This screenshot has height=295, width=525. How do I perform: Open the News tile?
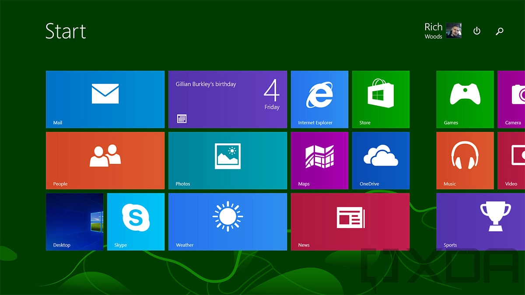[x=350, y=222]
